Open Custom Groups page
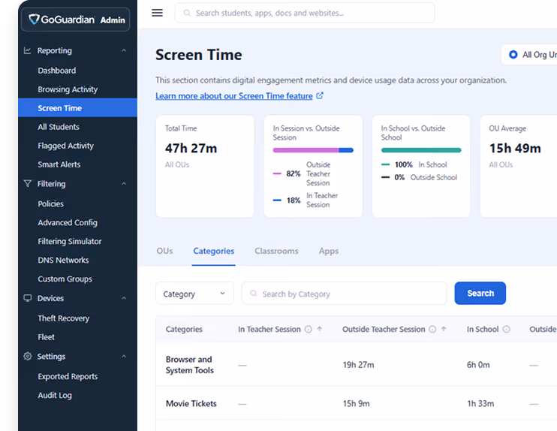The image size is (557, 431). tap(65, 279)
